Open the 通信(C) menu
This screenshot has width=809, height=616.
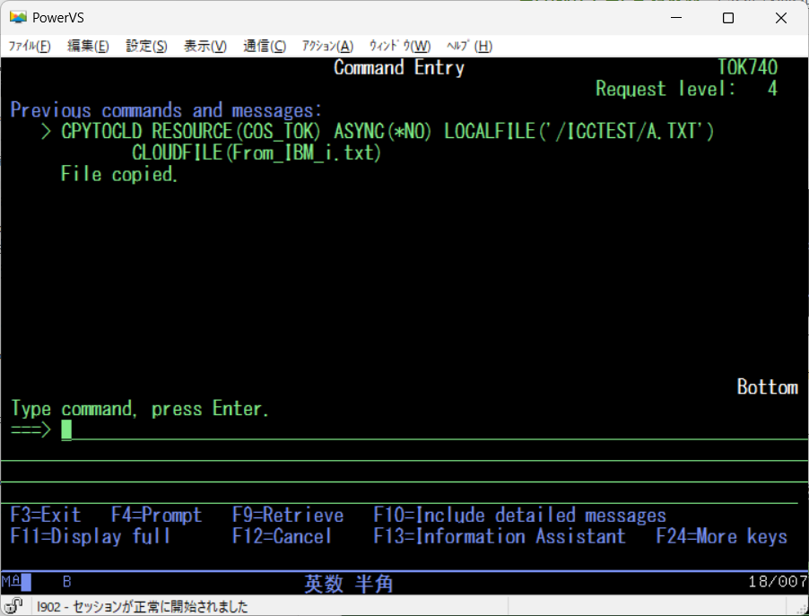(265, 46)
